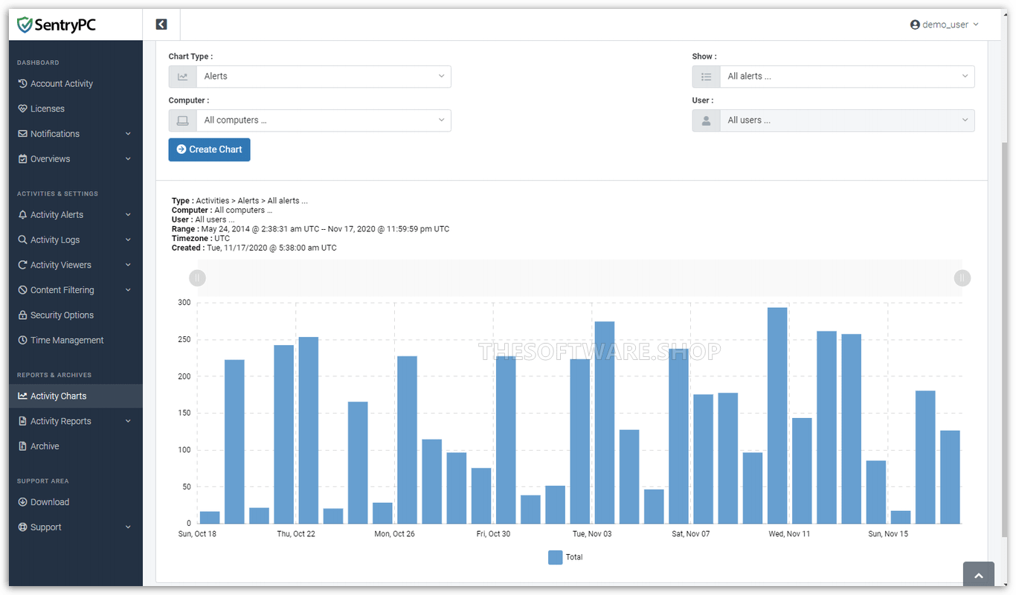Open the demo_user account menu
The image size is (1016, 595).
[x=943, y=24]
